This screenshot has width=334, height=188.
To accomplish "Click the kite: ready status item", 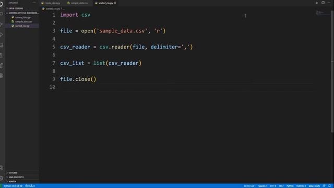I will 314,186.
